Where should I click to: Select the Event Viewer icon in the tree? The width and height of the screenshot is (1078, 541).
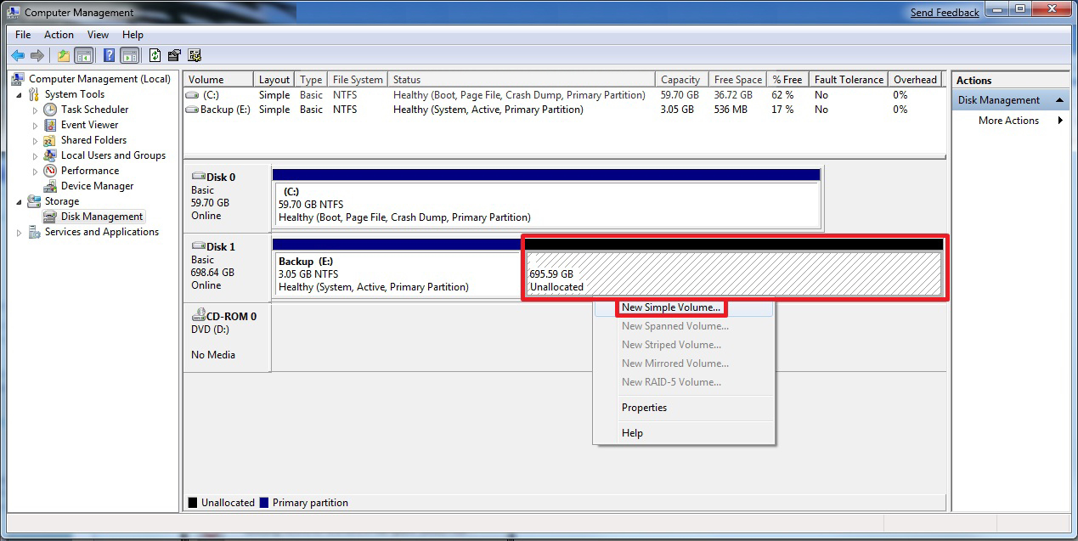50,125
